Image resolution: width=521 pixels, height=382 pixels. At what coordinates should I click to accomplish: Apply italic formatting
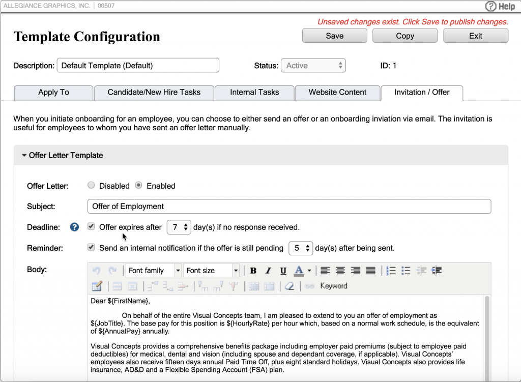click(x=268, y=270)
